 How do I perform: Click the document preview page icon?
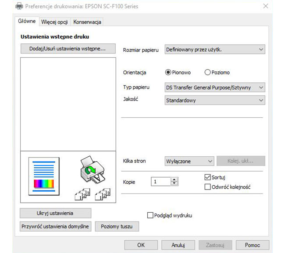44,176
